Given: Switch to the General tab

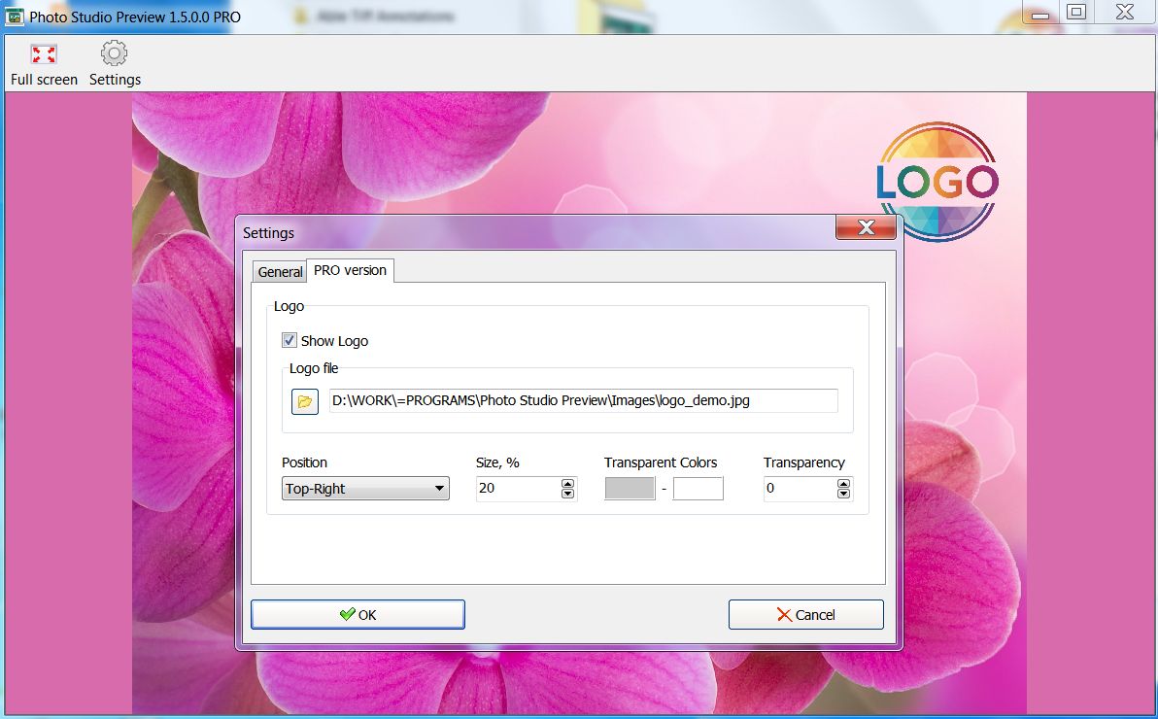Looking at the screenshot, I should coord(280,272).
